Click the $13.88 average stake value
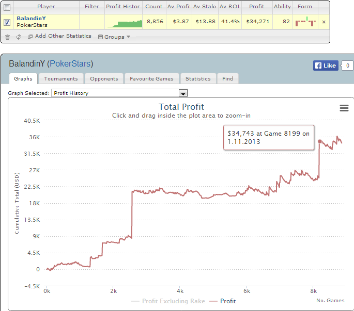The height and width of the screenshot is (311, 354). pyautogui.click(x=205, y=22)
